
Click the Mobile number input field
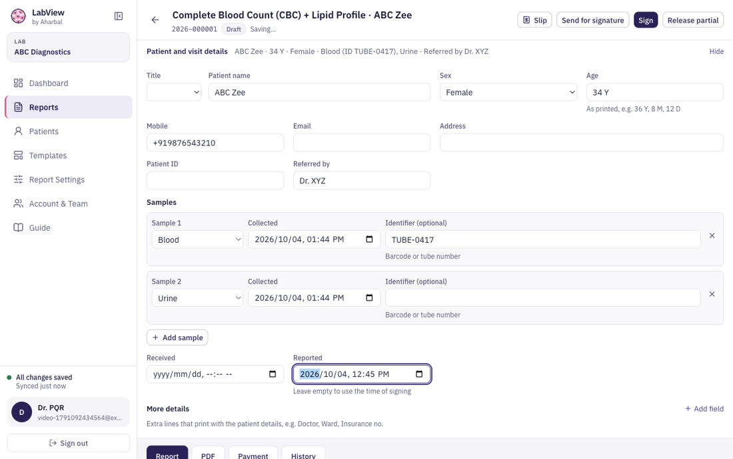tap(215, 143)
